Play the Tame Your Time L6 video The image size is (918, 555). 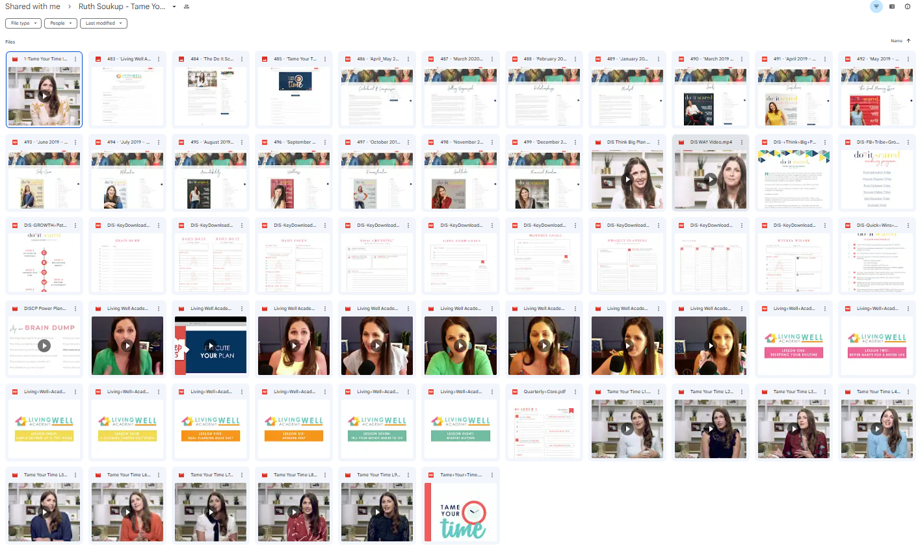coord(127,512)
